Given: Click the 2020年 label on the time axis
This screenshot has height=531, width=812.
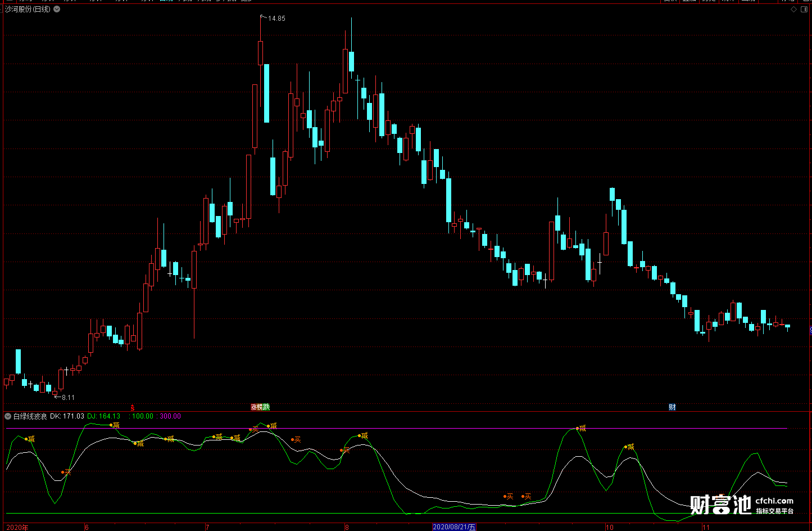Looking at the screenshot, I should (17, 527).
